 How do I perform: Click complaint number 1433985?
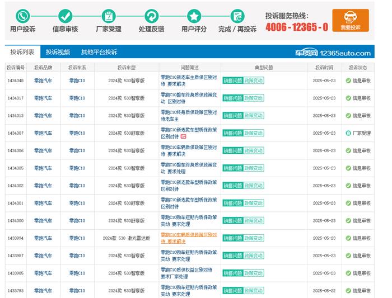(16, 273)
